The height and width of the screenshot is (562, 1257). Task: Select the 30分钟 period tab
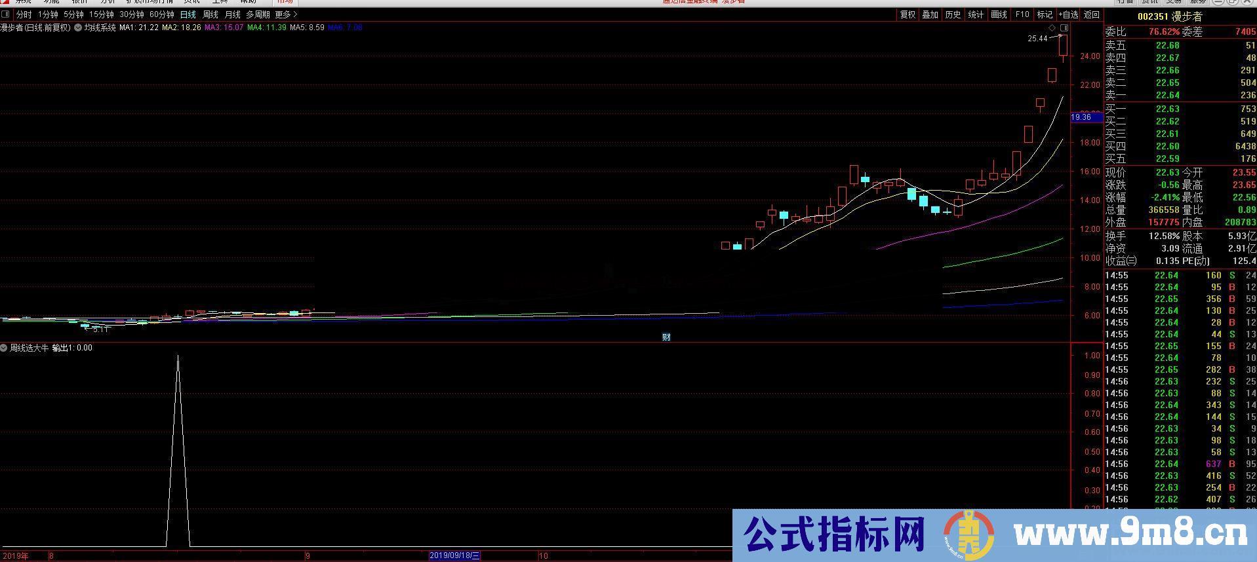pyautogui.click(x=132, y=14)
